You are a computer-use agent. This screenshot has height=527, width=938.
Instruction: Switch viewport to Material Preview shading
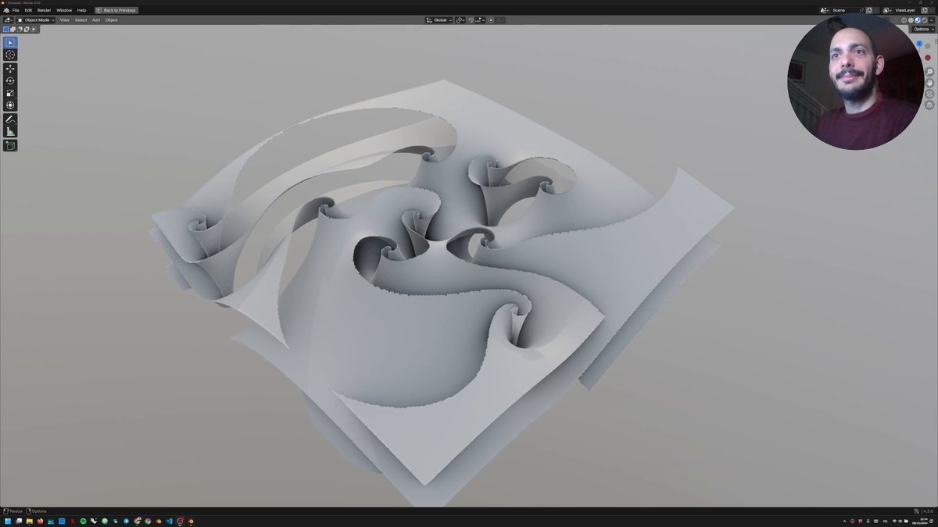[918, 20]
